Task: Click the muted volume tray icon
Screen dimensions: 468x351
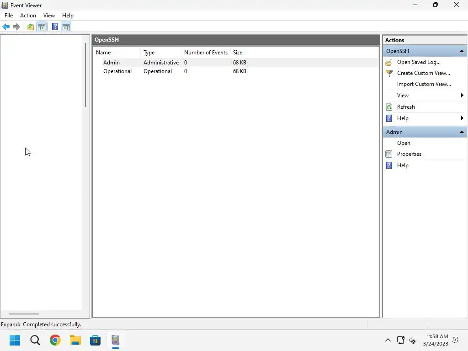Action: 412,340
